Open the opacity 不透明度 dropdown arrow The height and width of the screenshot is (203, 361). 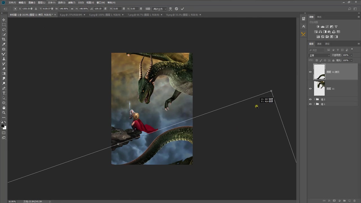coord(351,55)
